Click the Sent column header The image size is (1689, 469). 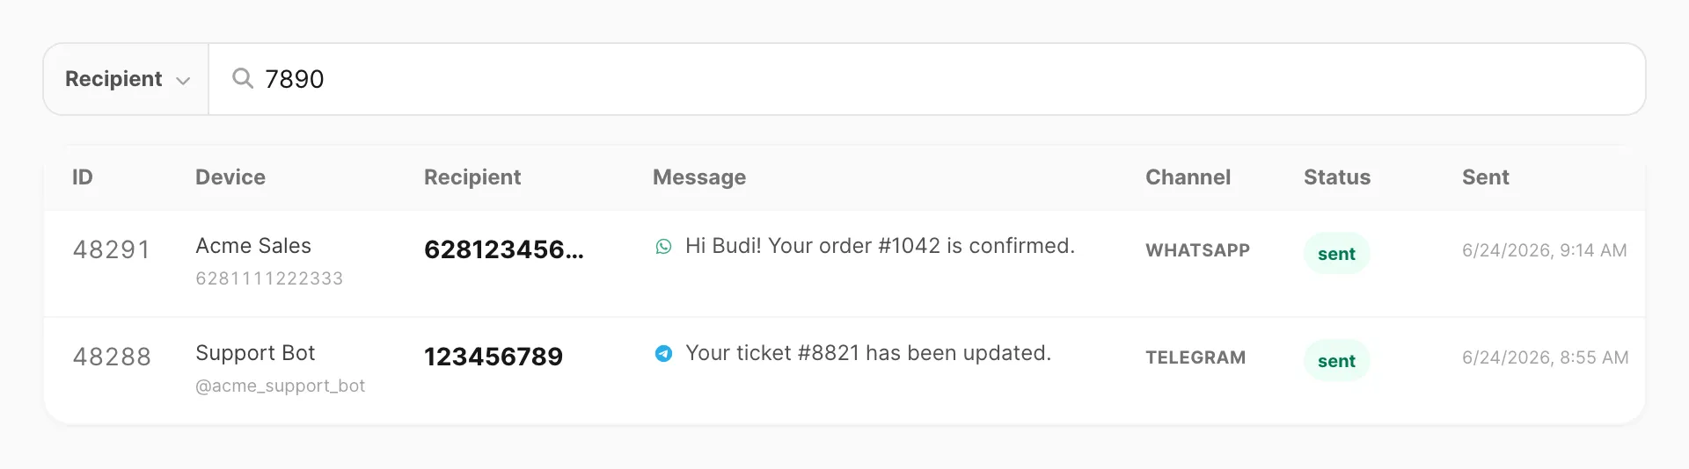click(x=1486, y=177)
